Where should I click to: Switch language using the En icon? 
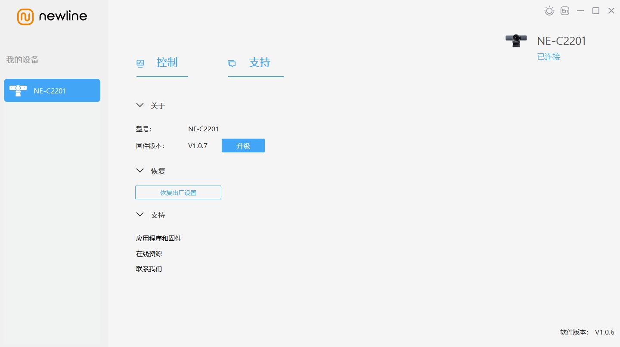pyautogui.click(x=564, y=10)
